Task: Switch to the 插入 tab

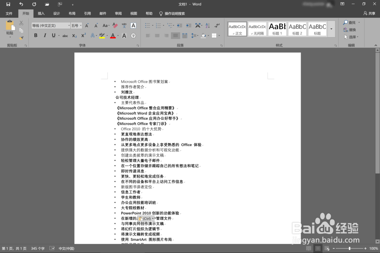Action: 41,14
